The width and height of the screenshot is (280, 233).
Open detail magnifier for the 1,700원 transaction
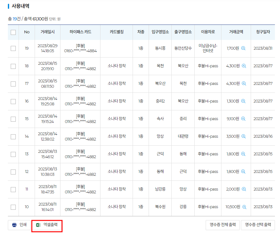243,48
